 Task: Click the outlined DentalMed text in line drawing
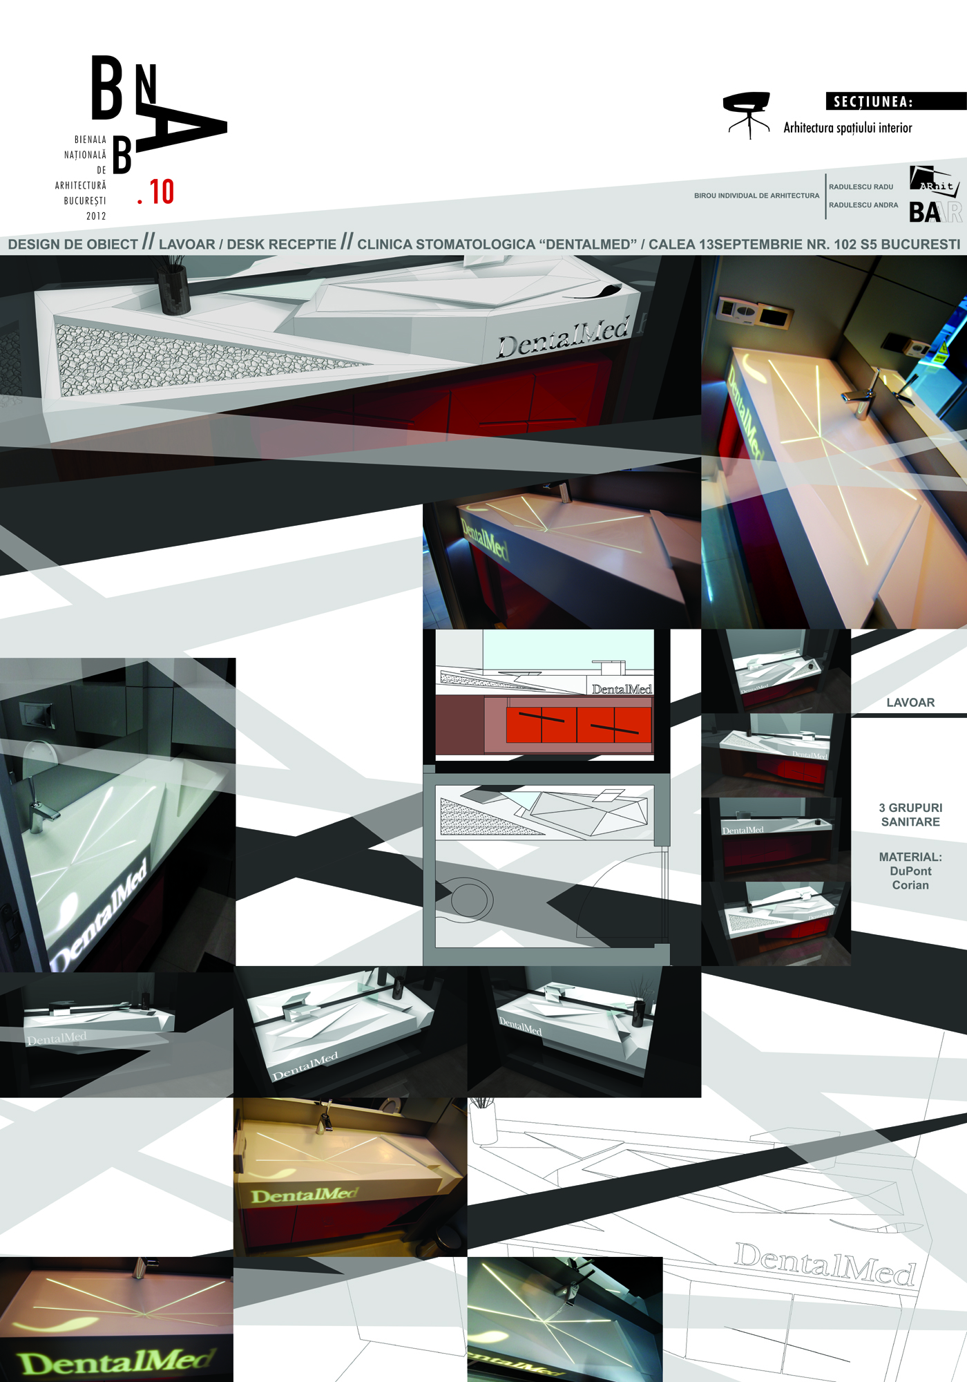(825, 1265)
